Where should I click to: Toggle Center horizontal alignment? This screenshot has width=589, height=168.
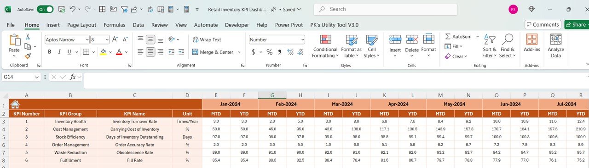(x=150, y=52)
